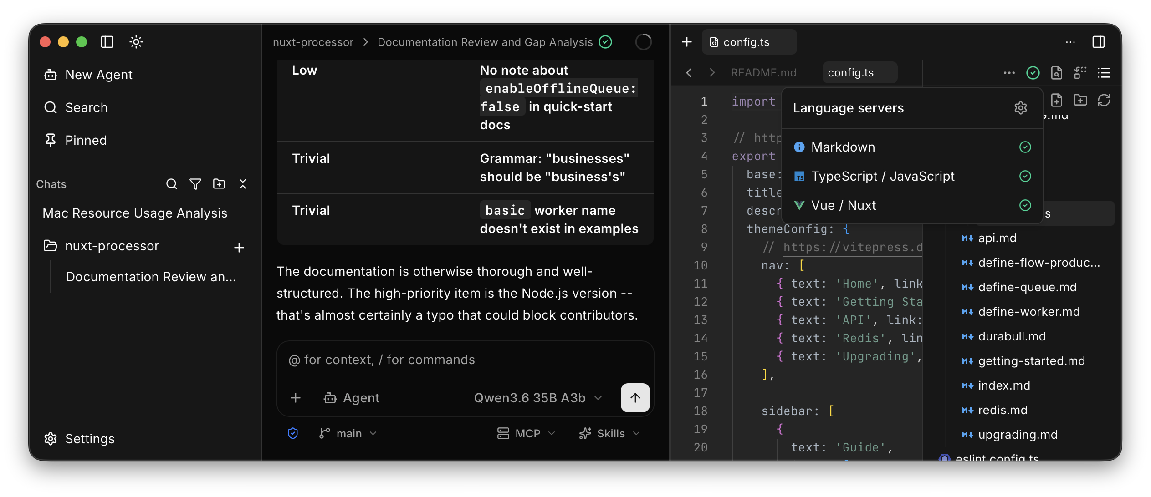Toggle the file list outline icon

tap(1104, 73)
